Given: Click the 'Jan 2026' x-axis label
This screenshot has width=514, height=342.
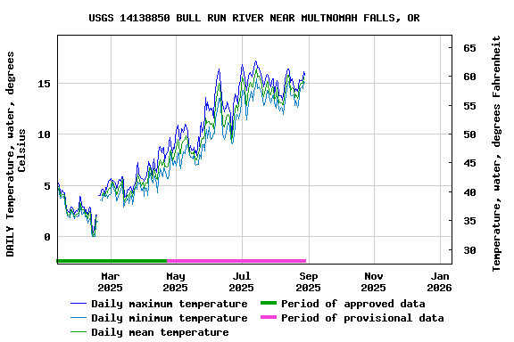Looking at the screenshot, I should click(439, 281).
